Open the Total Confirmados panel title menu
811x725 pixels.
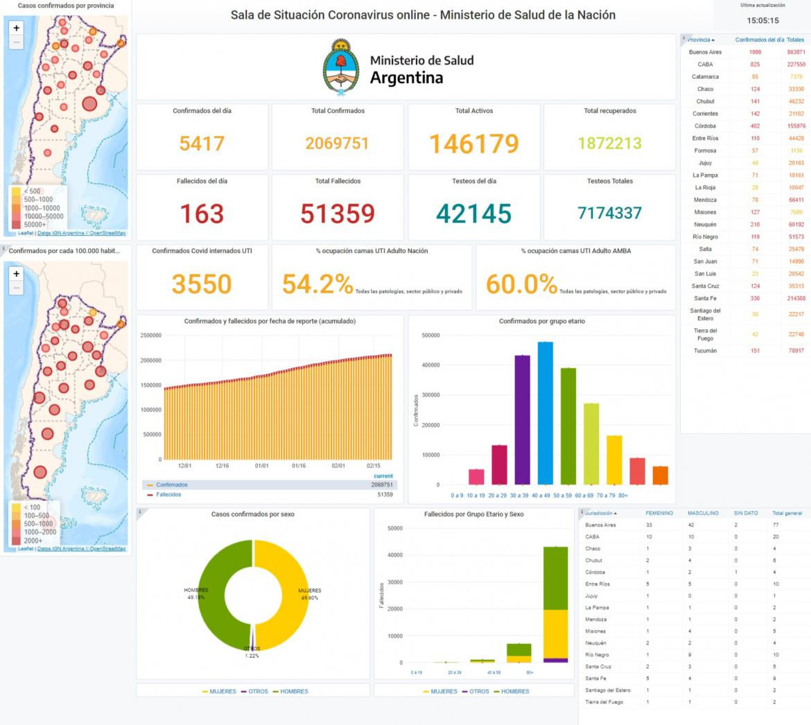338,111
